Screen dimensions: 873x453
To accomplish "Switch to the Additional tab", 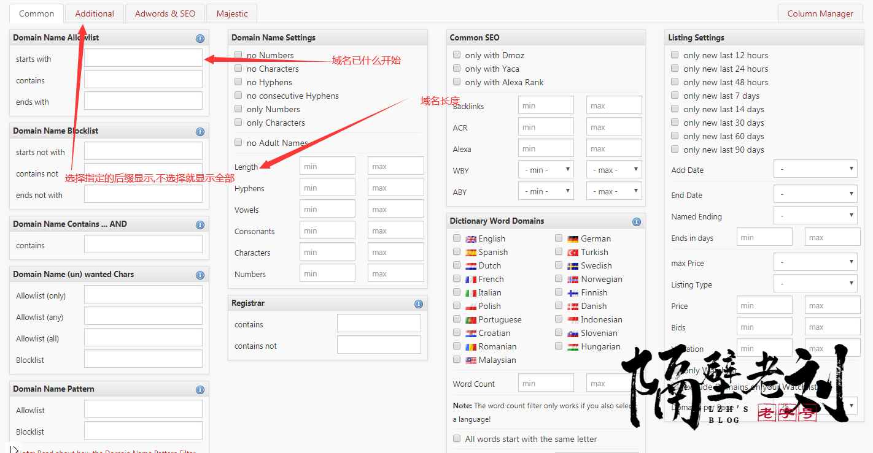I will pos(95,13).
